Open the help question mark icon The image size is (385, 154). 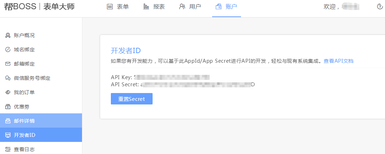coord(380,7)
